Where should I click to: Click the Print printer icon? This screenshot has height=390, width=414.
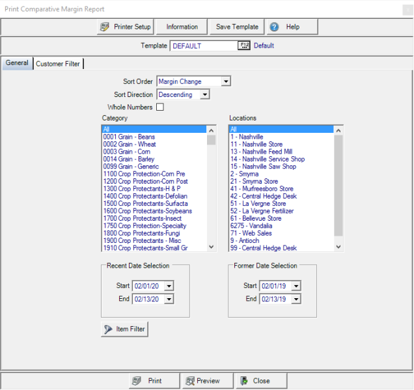coord(137,381)
